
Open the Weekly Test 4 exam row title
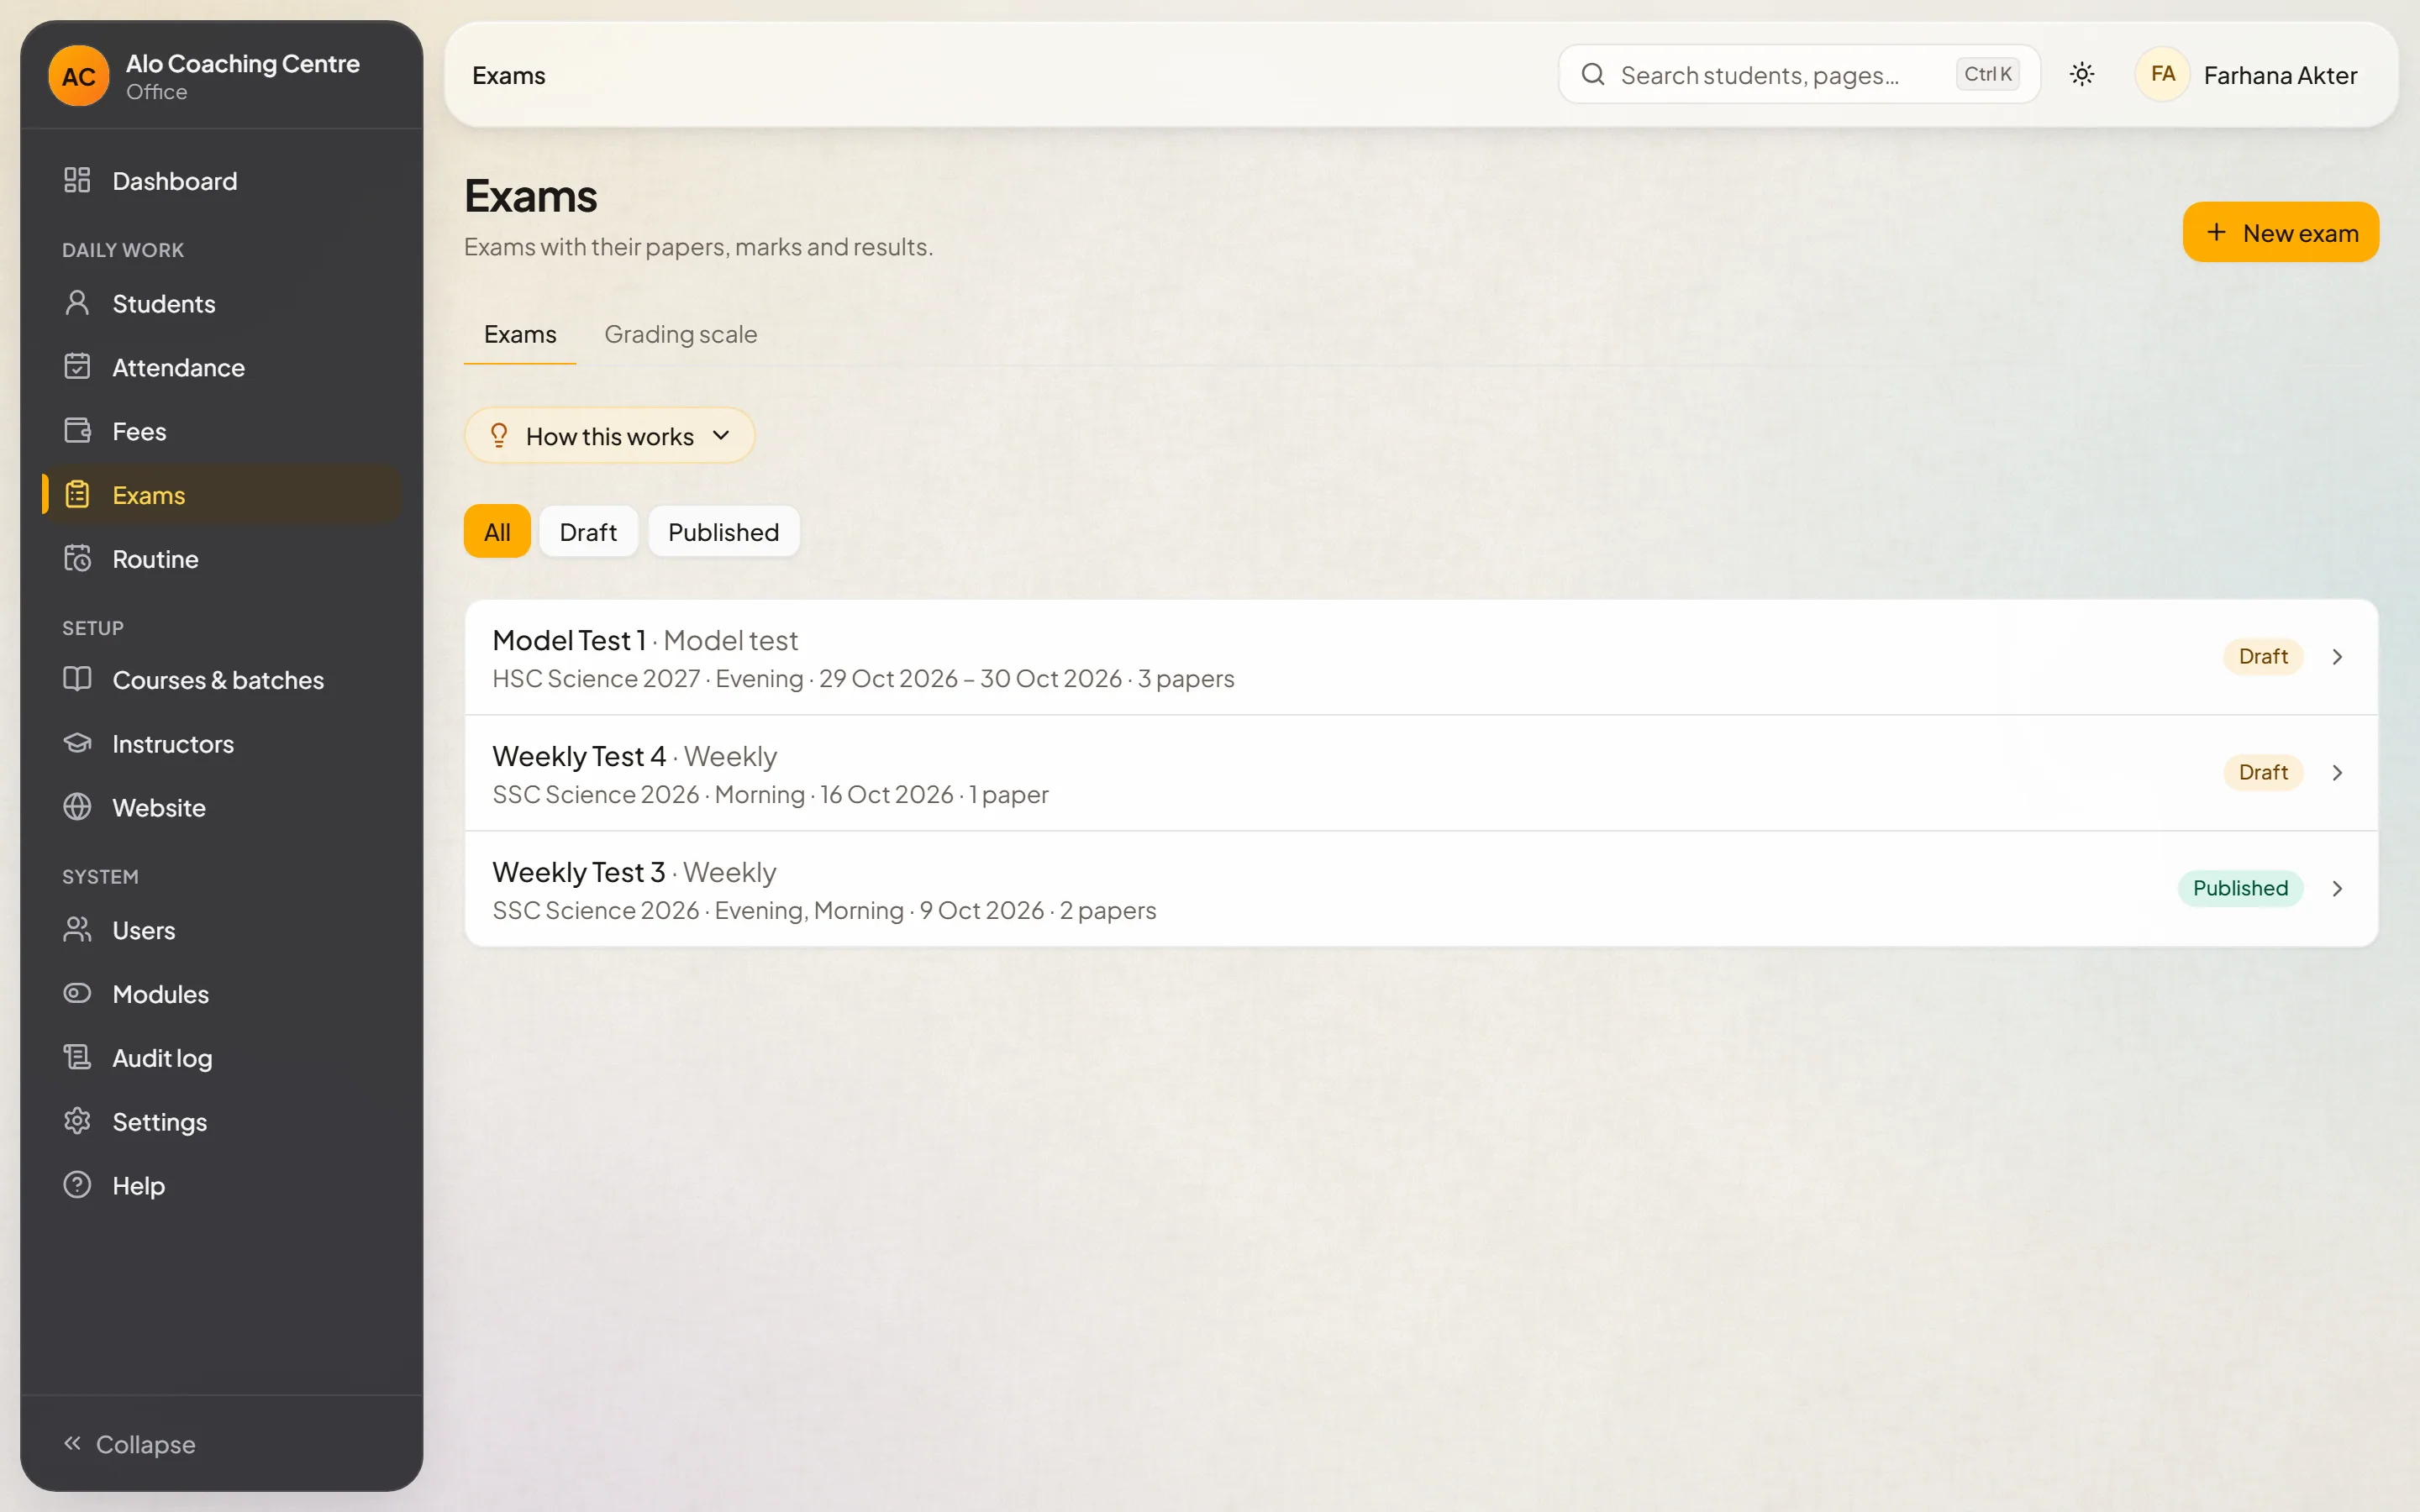(579, 757)
